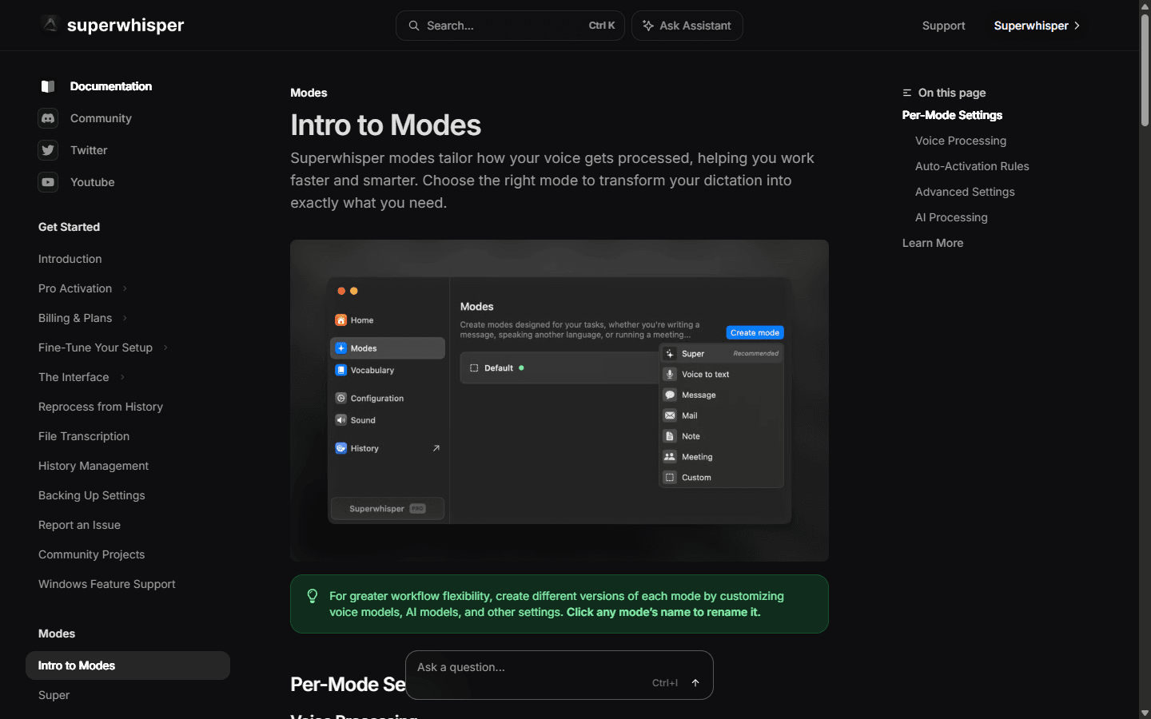This screenshot has height=719, width=1151.
Task: Expand the Fine-Tune Your Setup section
Action: [x=165, y=348]
